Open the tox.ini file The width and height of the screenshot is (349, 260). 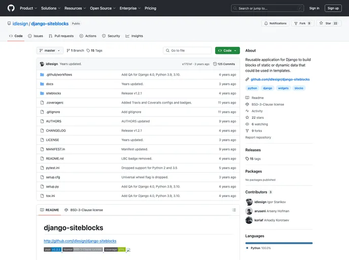point(50,196)
